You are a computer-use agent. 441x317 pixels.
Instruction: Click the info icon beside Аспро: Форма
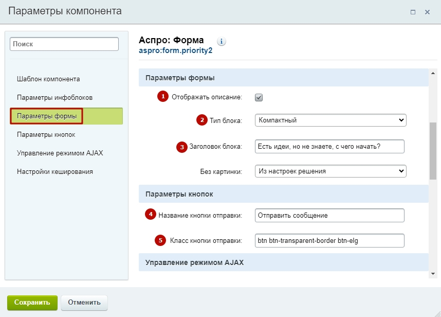(222, 41)
